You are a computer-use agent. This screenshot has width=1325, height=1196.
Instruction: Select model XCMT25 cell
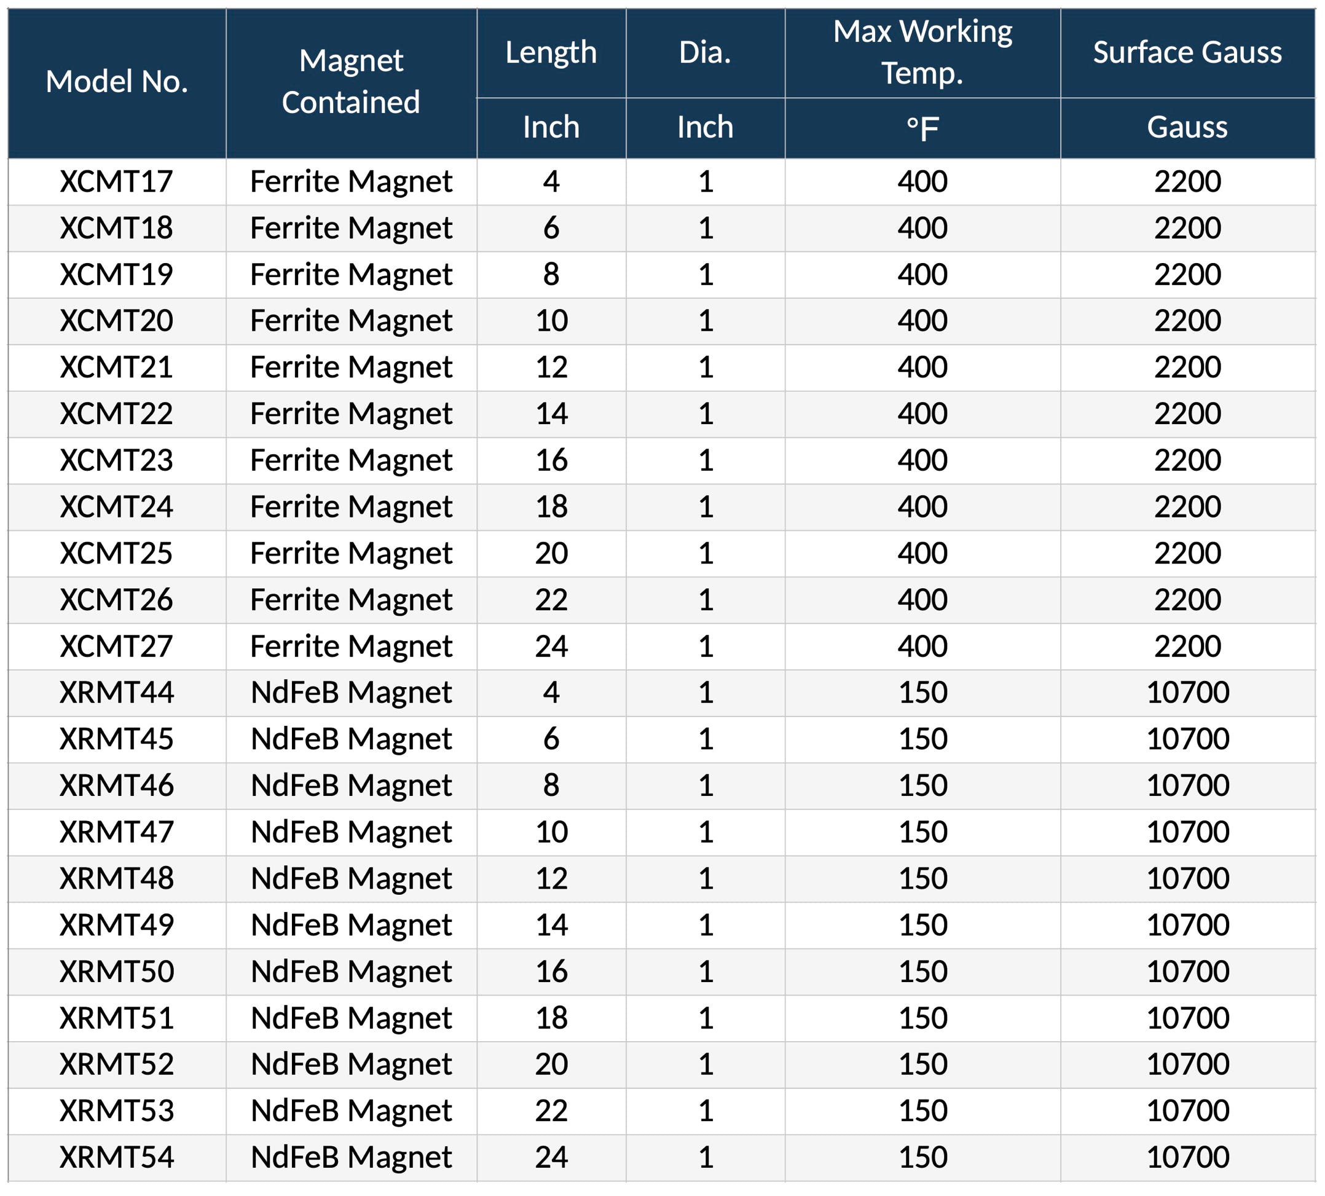point(117,554)
